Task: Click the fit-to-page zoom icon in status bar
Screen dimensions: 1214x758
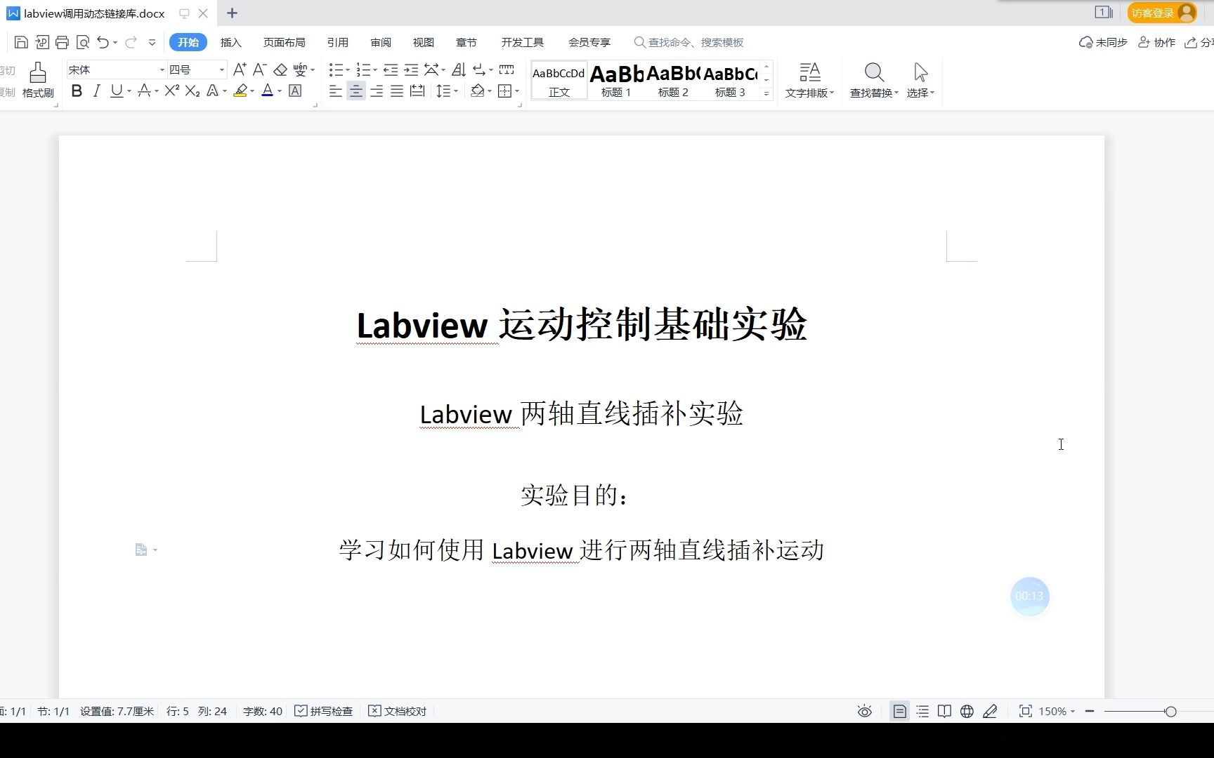Action: coord(1026,711)
